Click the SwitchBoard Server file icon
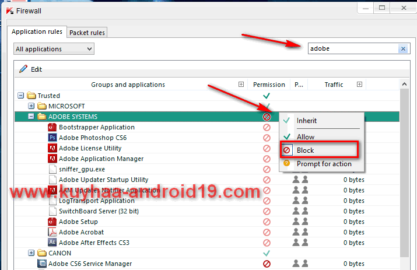The width and height of the screenshot is (417, 270). [x=52, y=211]
